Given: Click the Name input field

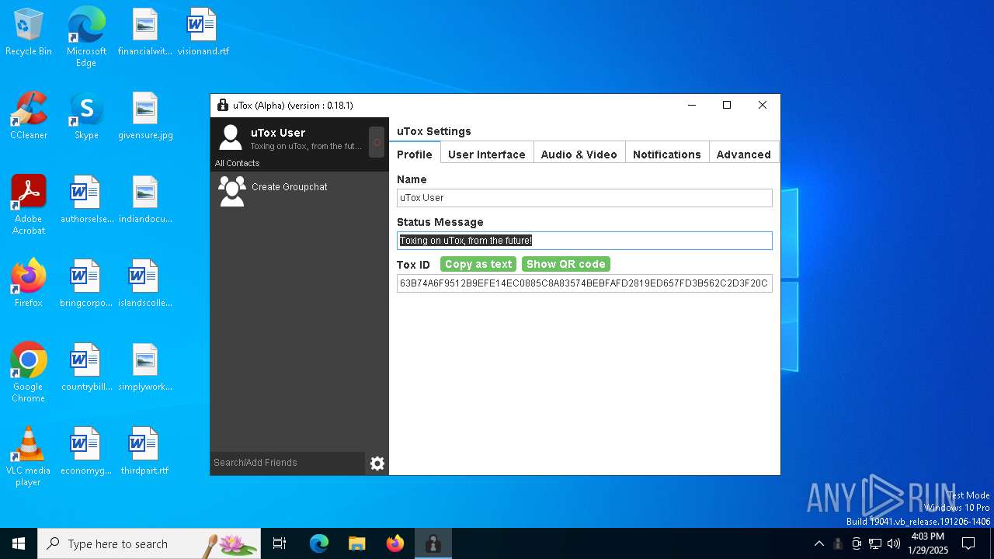Looking at the screenshot, I should (585, 197).
